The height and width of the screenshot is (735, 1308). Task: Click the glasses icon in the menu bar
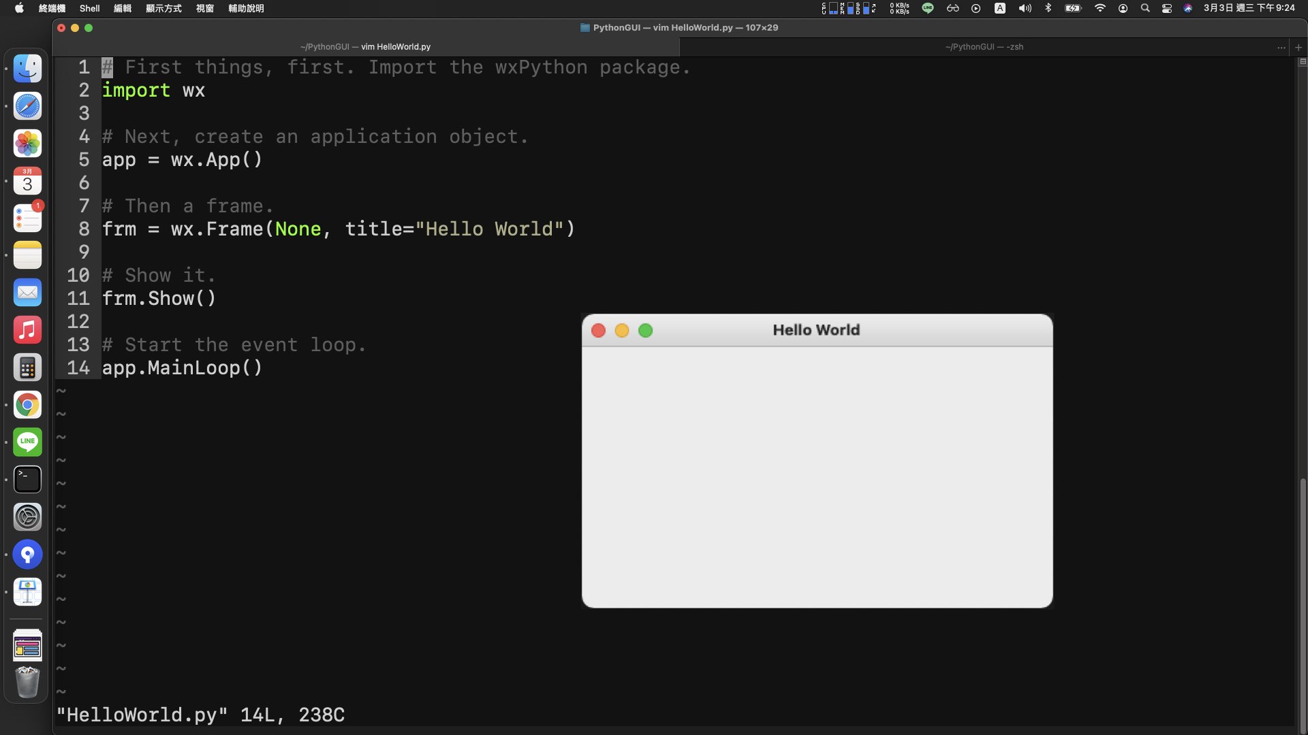tap(952, 8)
